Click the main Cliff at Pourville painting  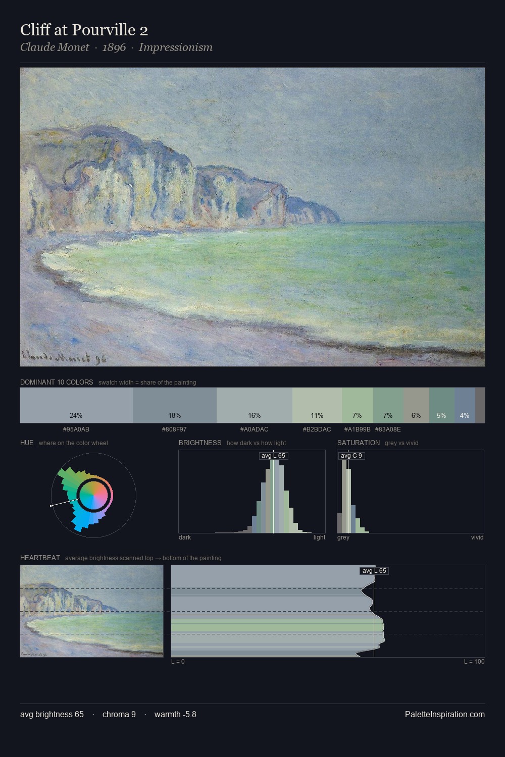point(252,217)
